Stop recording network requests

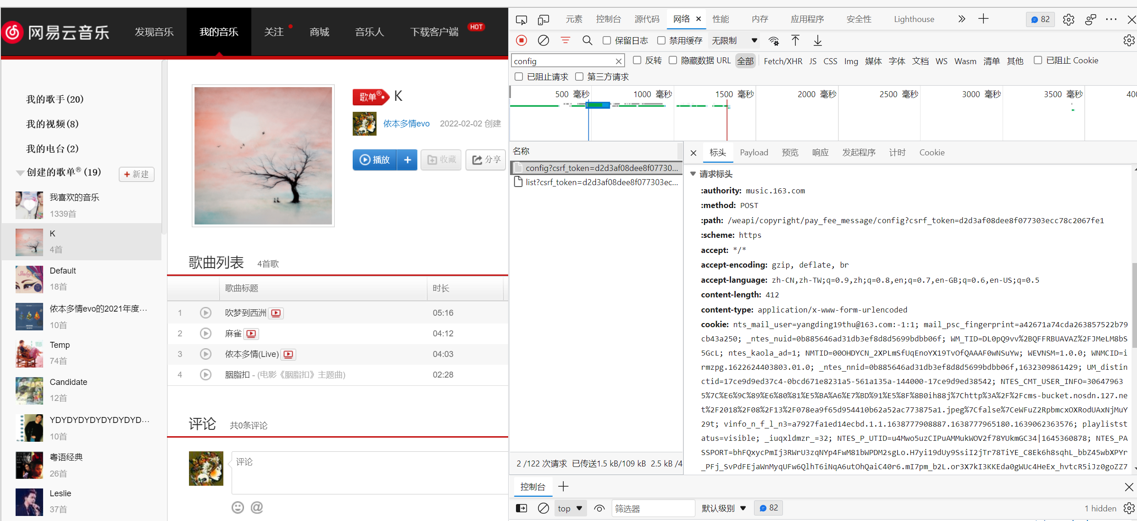[x=521, y=40]
